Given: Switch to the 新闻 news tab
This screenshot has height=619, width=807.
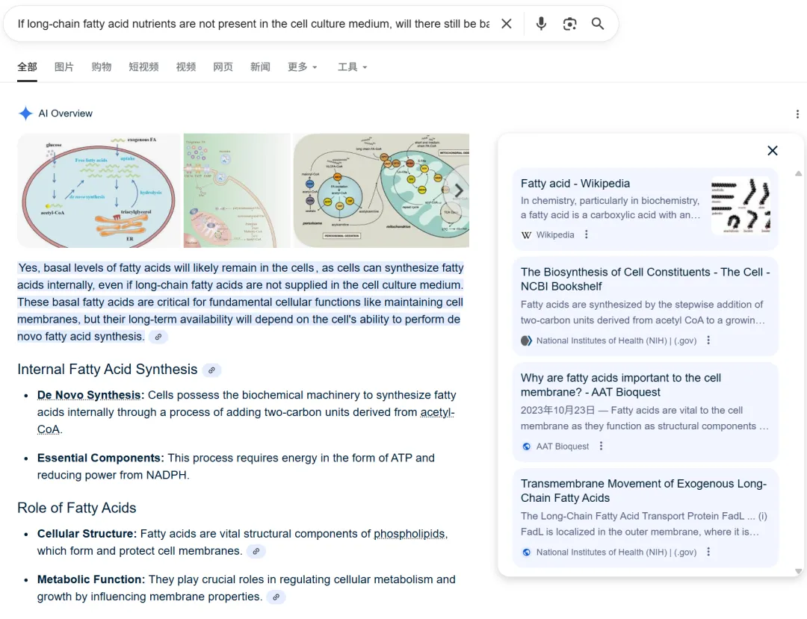Looking at the screenshot, I should [260, 67].
